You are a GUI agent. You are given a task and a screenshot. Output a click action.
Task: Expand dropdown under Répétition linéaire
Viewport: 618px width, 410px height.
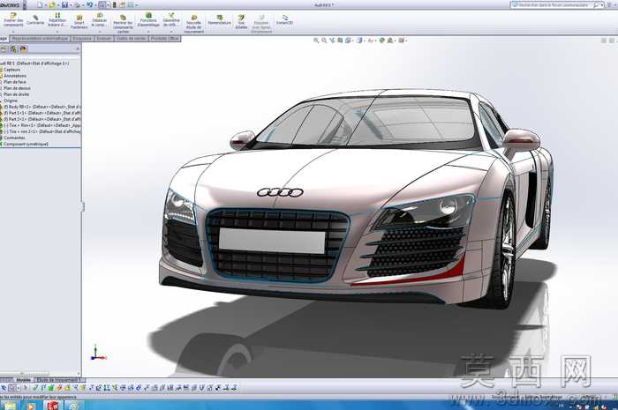57,32
